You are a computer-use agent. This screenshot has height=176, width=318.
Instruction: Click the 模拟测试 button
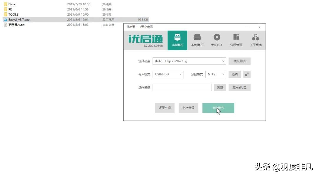click(x=240, y=61)
